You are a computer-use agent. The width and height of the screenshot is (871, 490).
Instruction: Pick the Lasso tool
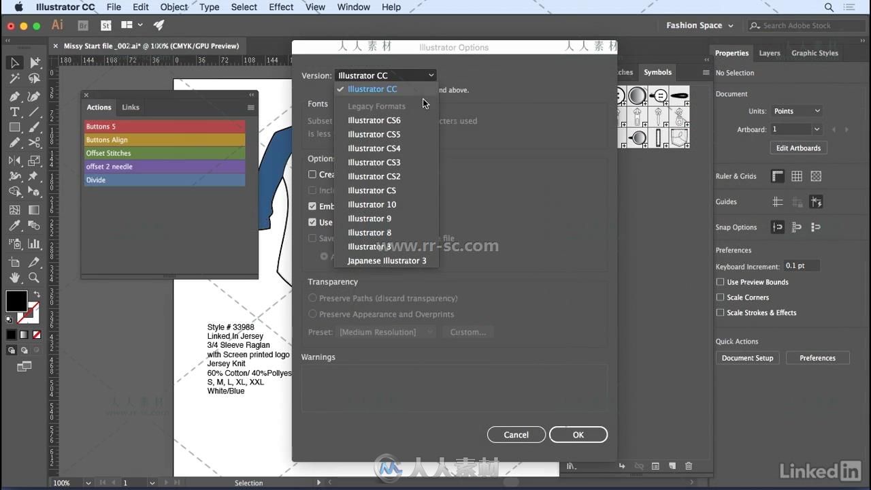tap(34, 79)
